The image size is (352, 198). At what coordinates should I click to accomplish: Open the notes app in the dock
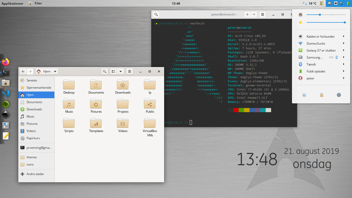(x=6, y=136)
